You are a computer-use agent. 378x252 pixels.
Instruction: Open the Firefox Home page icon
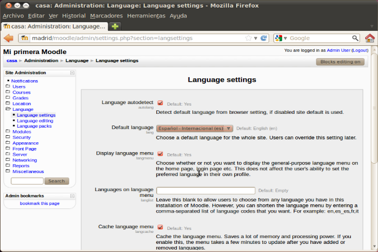tap(369, 38)
